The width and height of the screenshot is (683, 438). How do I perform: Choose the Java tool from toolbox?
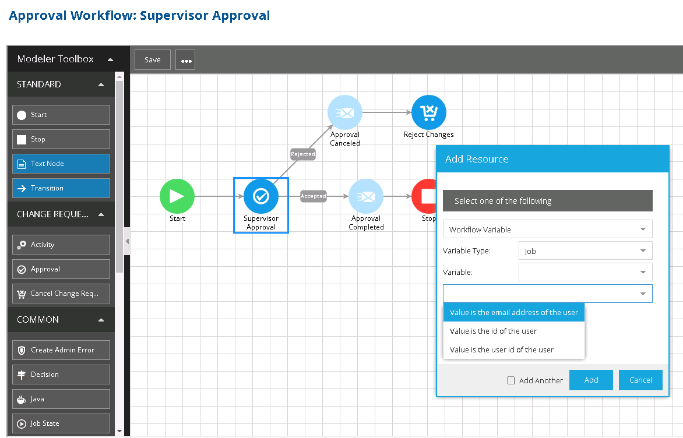(x=61, y=399)
